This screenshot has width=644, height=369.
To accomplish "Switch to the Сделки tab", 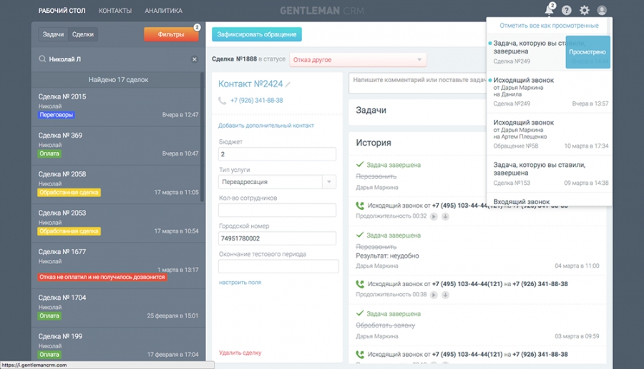I will click(82, 34).
